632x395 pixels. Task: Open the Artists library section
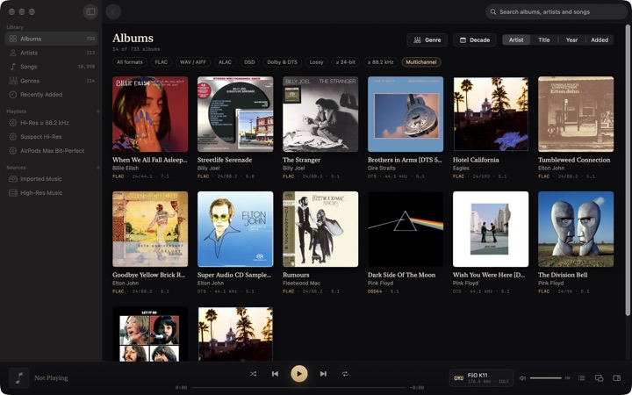(51, 53)
